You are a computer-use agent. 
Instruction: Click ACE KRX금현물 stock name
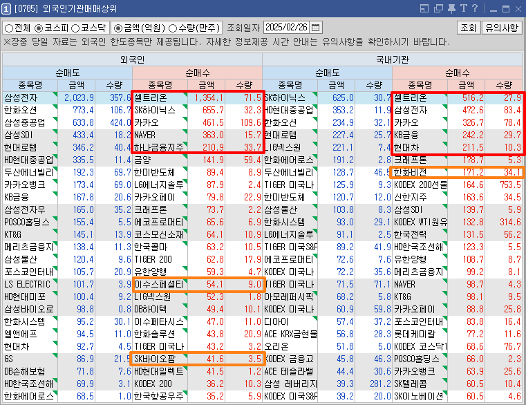click(290, 334)
